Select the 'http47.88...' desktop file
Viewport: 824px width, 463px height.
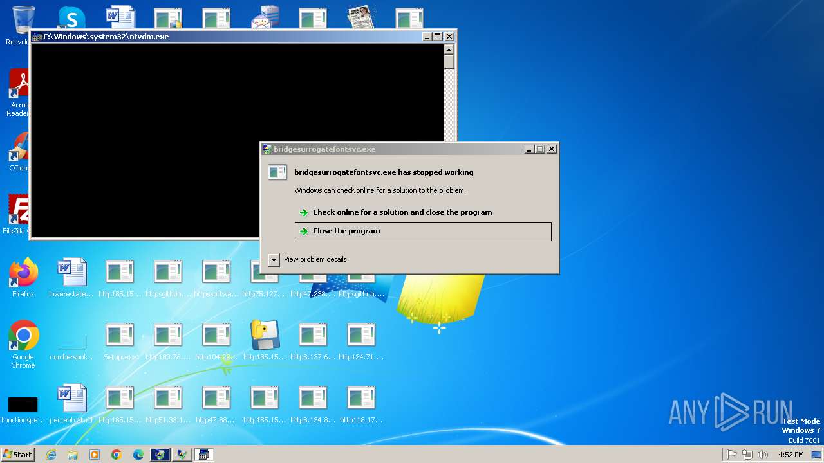tap(216, 404)
